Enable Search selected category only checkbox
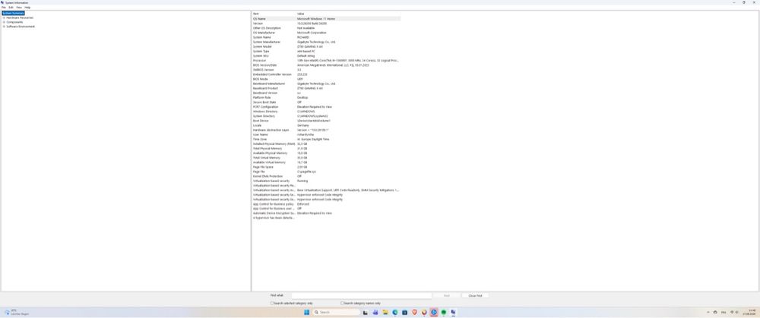The width and height of the screenshot is (760, 318). point(272,303)
